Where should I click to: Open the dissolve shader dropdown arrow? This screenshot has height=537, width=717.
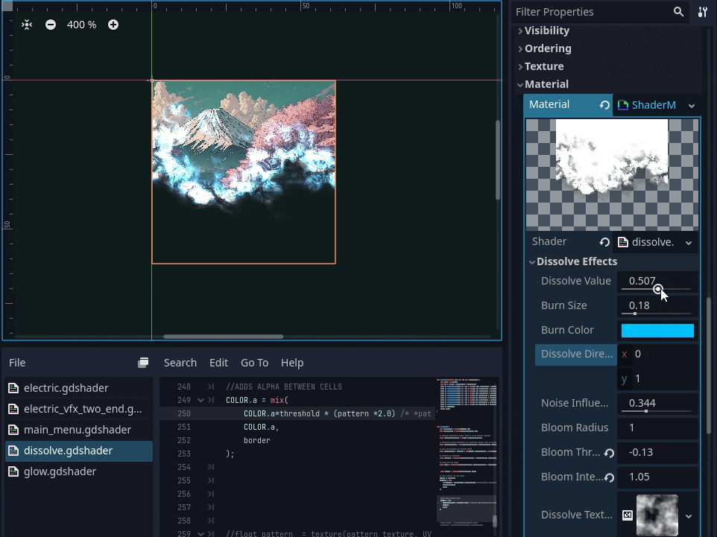click(689, 243)
